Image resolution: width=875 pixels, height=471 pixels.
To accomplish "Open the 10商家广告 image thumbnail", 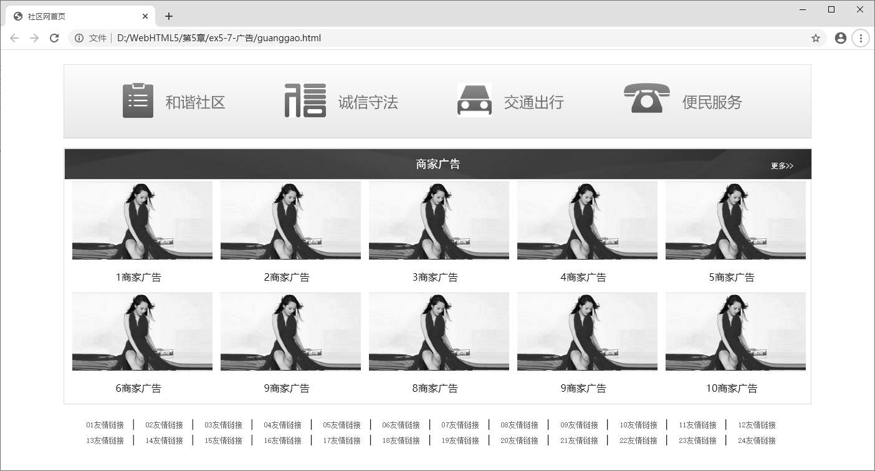I will click(735, 332).
